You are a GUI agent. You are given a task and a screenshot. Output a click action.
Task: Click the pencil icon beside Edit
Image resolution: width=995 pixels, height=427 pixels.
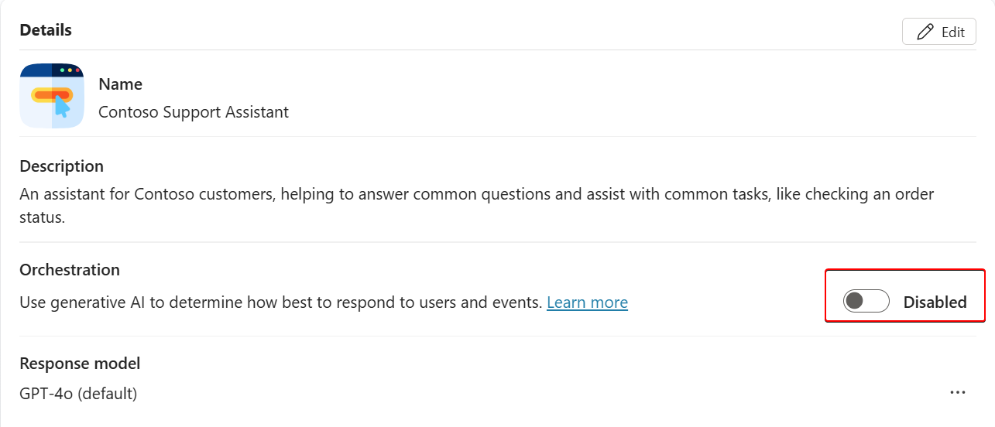click(x=925, y=32)
